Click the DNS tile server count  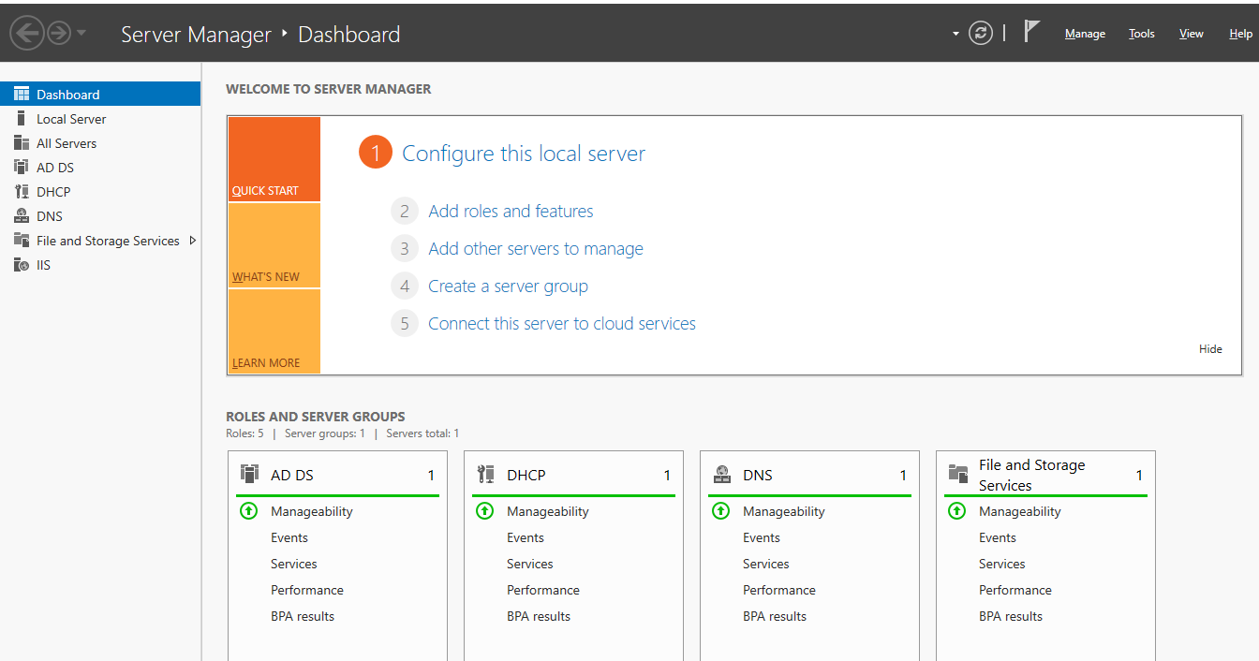point(903,475)
